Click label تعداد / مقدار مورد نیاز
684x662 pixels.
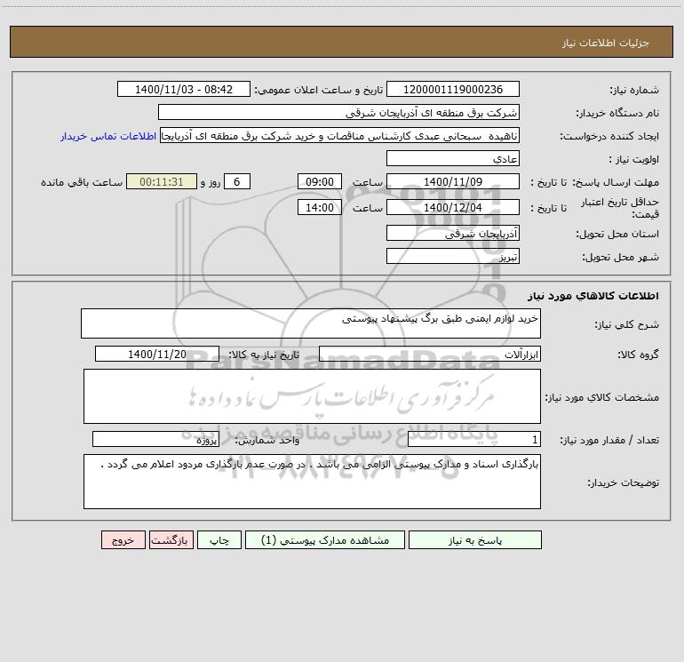point(609,441)
